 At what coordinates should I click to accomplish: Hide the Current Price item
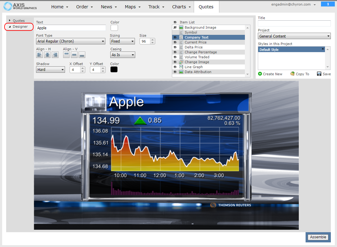point(175,42)
